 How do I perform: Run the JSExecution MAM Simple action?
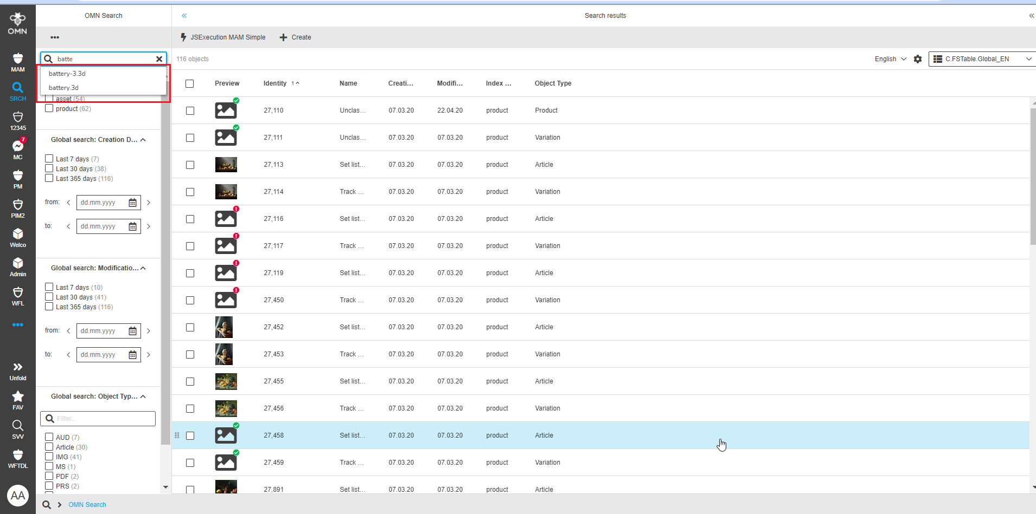tap(222, 37)
